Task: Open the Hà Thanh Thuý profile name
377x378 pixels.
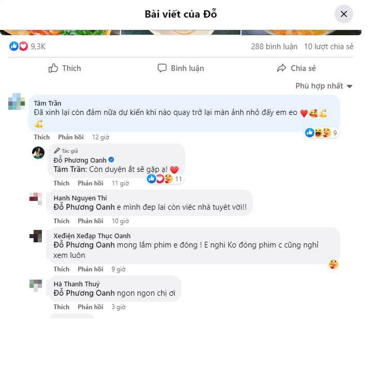Action: [x=77, y=284]
